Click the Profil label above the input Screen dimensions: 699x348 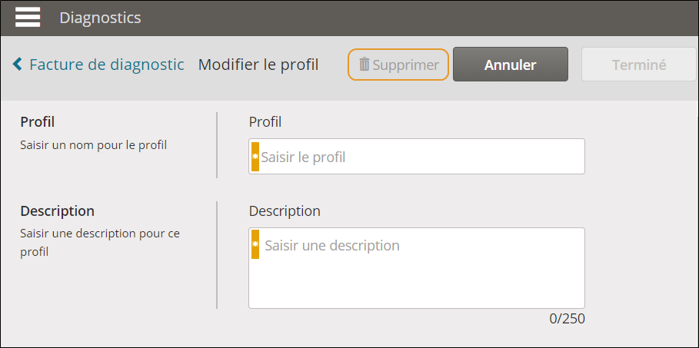click(265, 122)
